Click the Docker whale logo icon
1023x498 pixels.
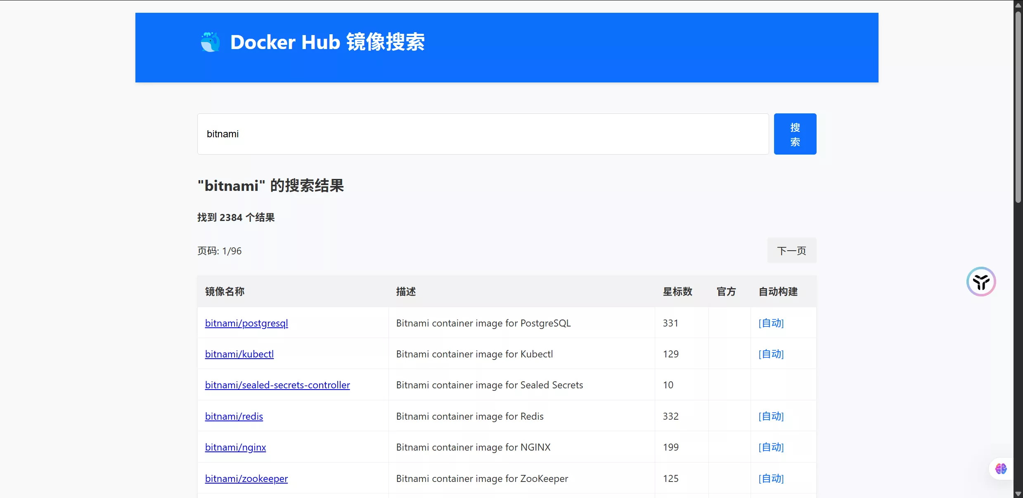210,42
